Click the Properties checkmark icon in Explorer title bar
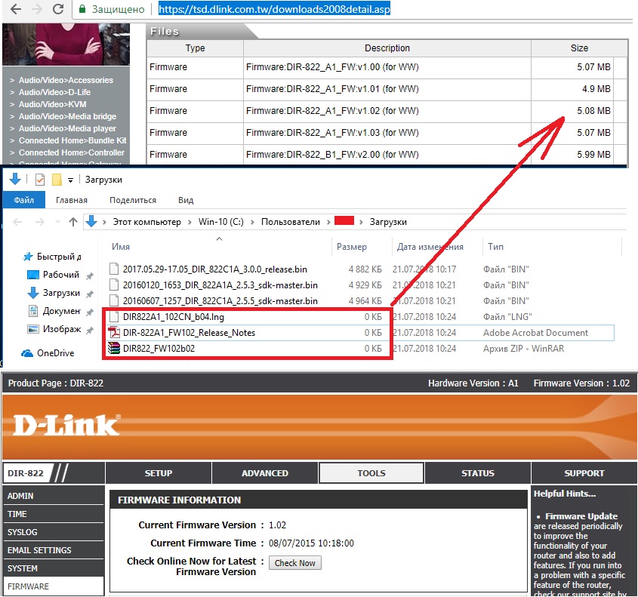This screenshot has width=638, height=597. point(40,180)
